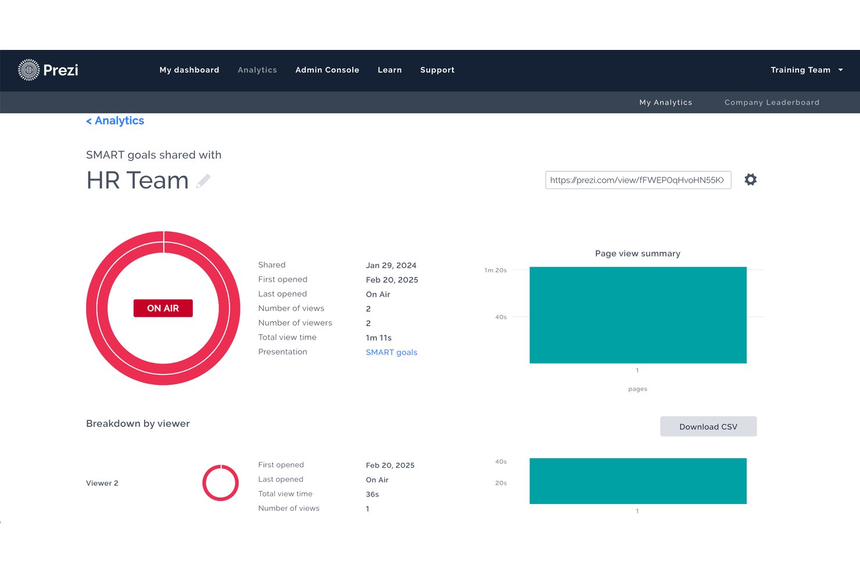Click 'SMART goals shared with' subtitle
This screenshot has height=573, width=860.
154,155
